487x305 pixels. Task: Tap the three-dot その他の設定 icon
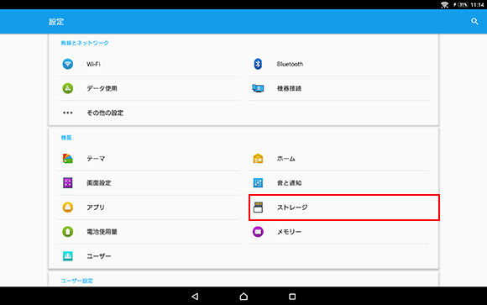(x=68, y=113)
